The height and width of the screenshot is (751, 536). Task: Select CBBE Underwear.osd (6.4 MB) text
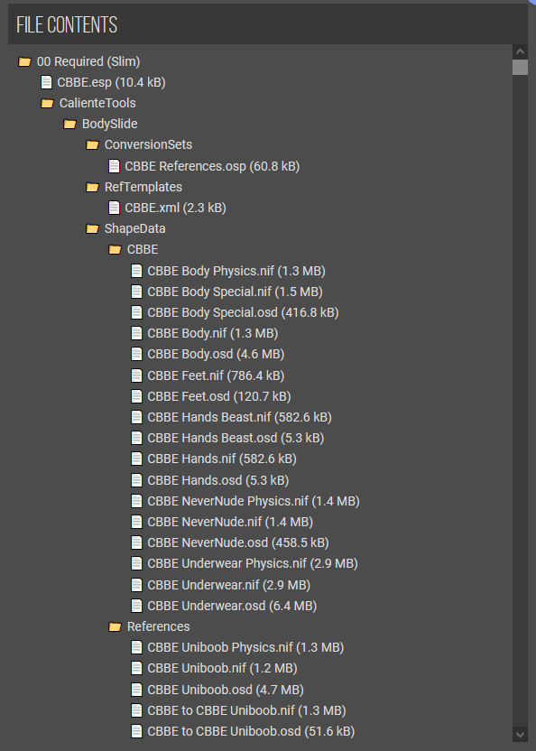tap(232, 606)
